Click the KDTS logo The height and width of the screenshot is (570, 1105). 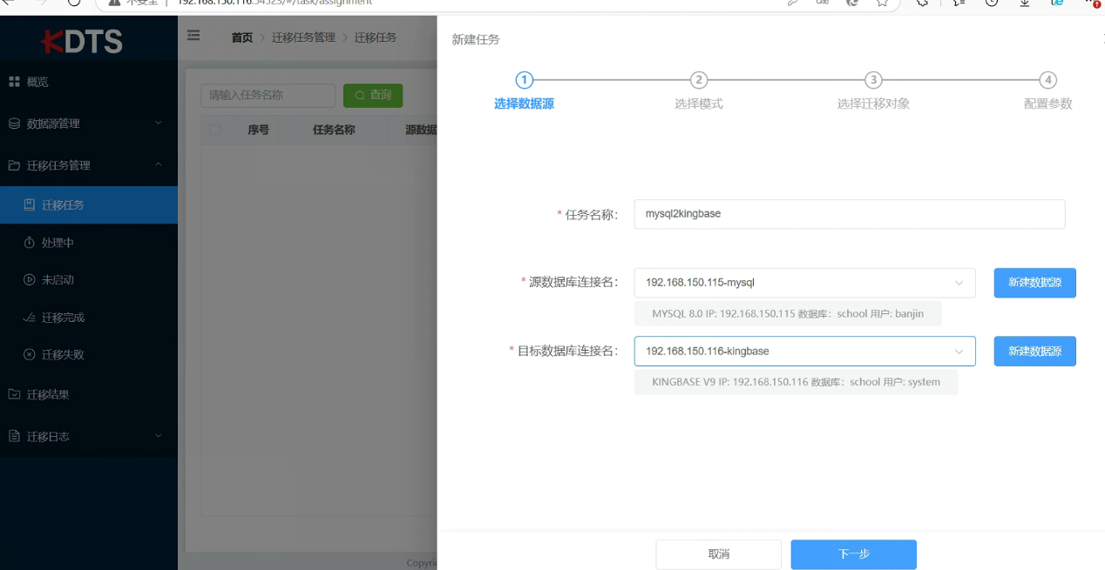coord(84,41)
